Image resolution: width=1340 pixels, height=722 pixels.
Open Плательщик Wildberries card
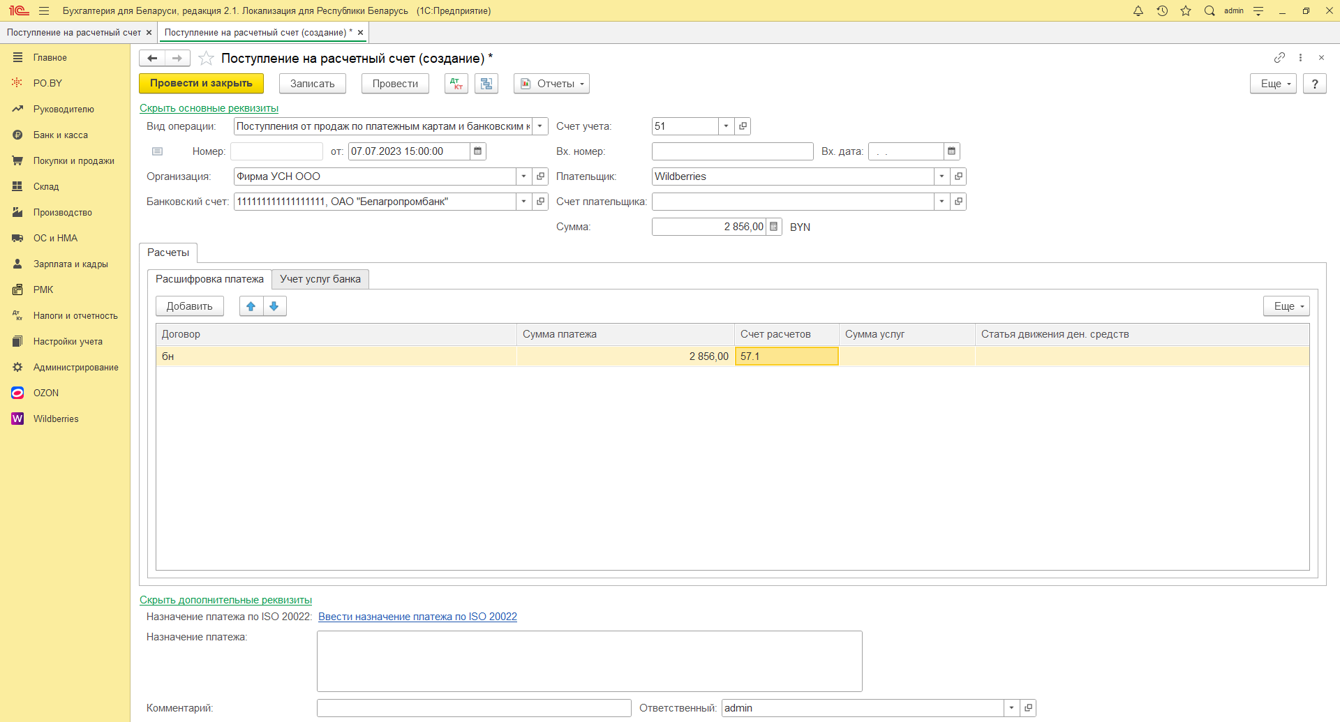click(958, 176)
